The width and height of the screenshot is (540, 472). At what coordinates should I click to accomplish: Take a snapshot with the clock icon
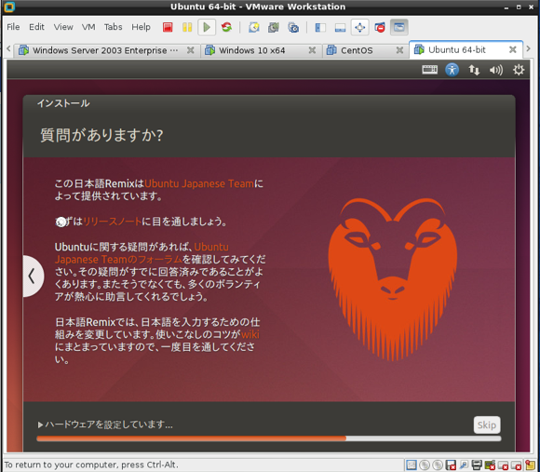pyautogui.click(x=254, y=27)
